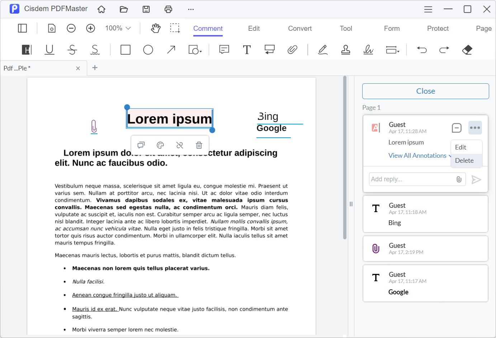Open the Home screen icon
Image resolution: width=496 pixels, height=338 pixels.
[101, 9]
